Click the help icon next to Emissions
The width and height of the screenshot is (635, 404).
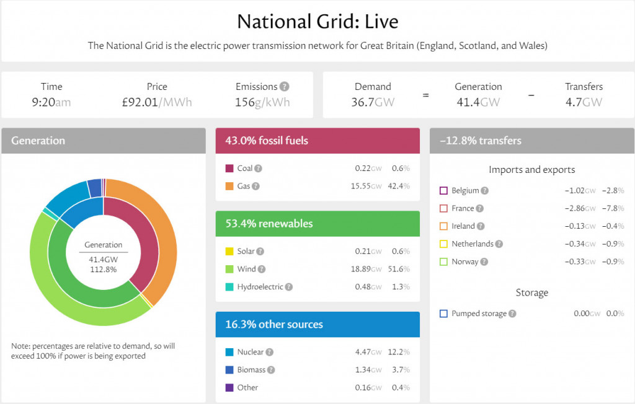285,87
